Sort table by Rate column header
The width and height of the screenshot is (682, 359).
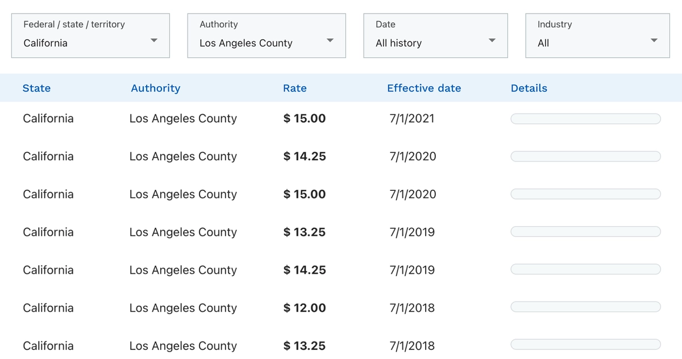pyautogui.click(x=294, y=88)
